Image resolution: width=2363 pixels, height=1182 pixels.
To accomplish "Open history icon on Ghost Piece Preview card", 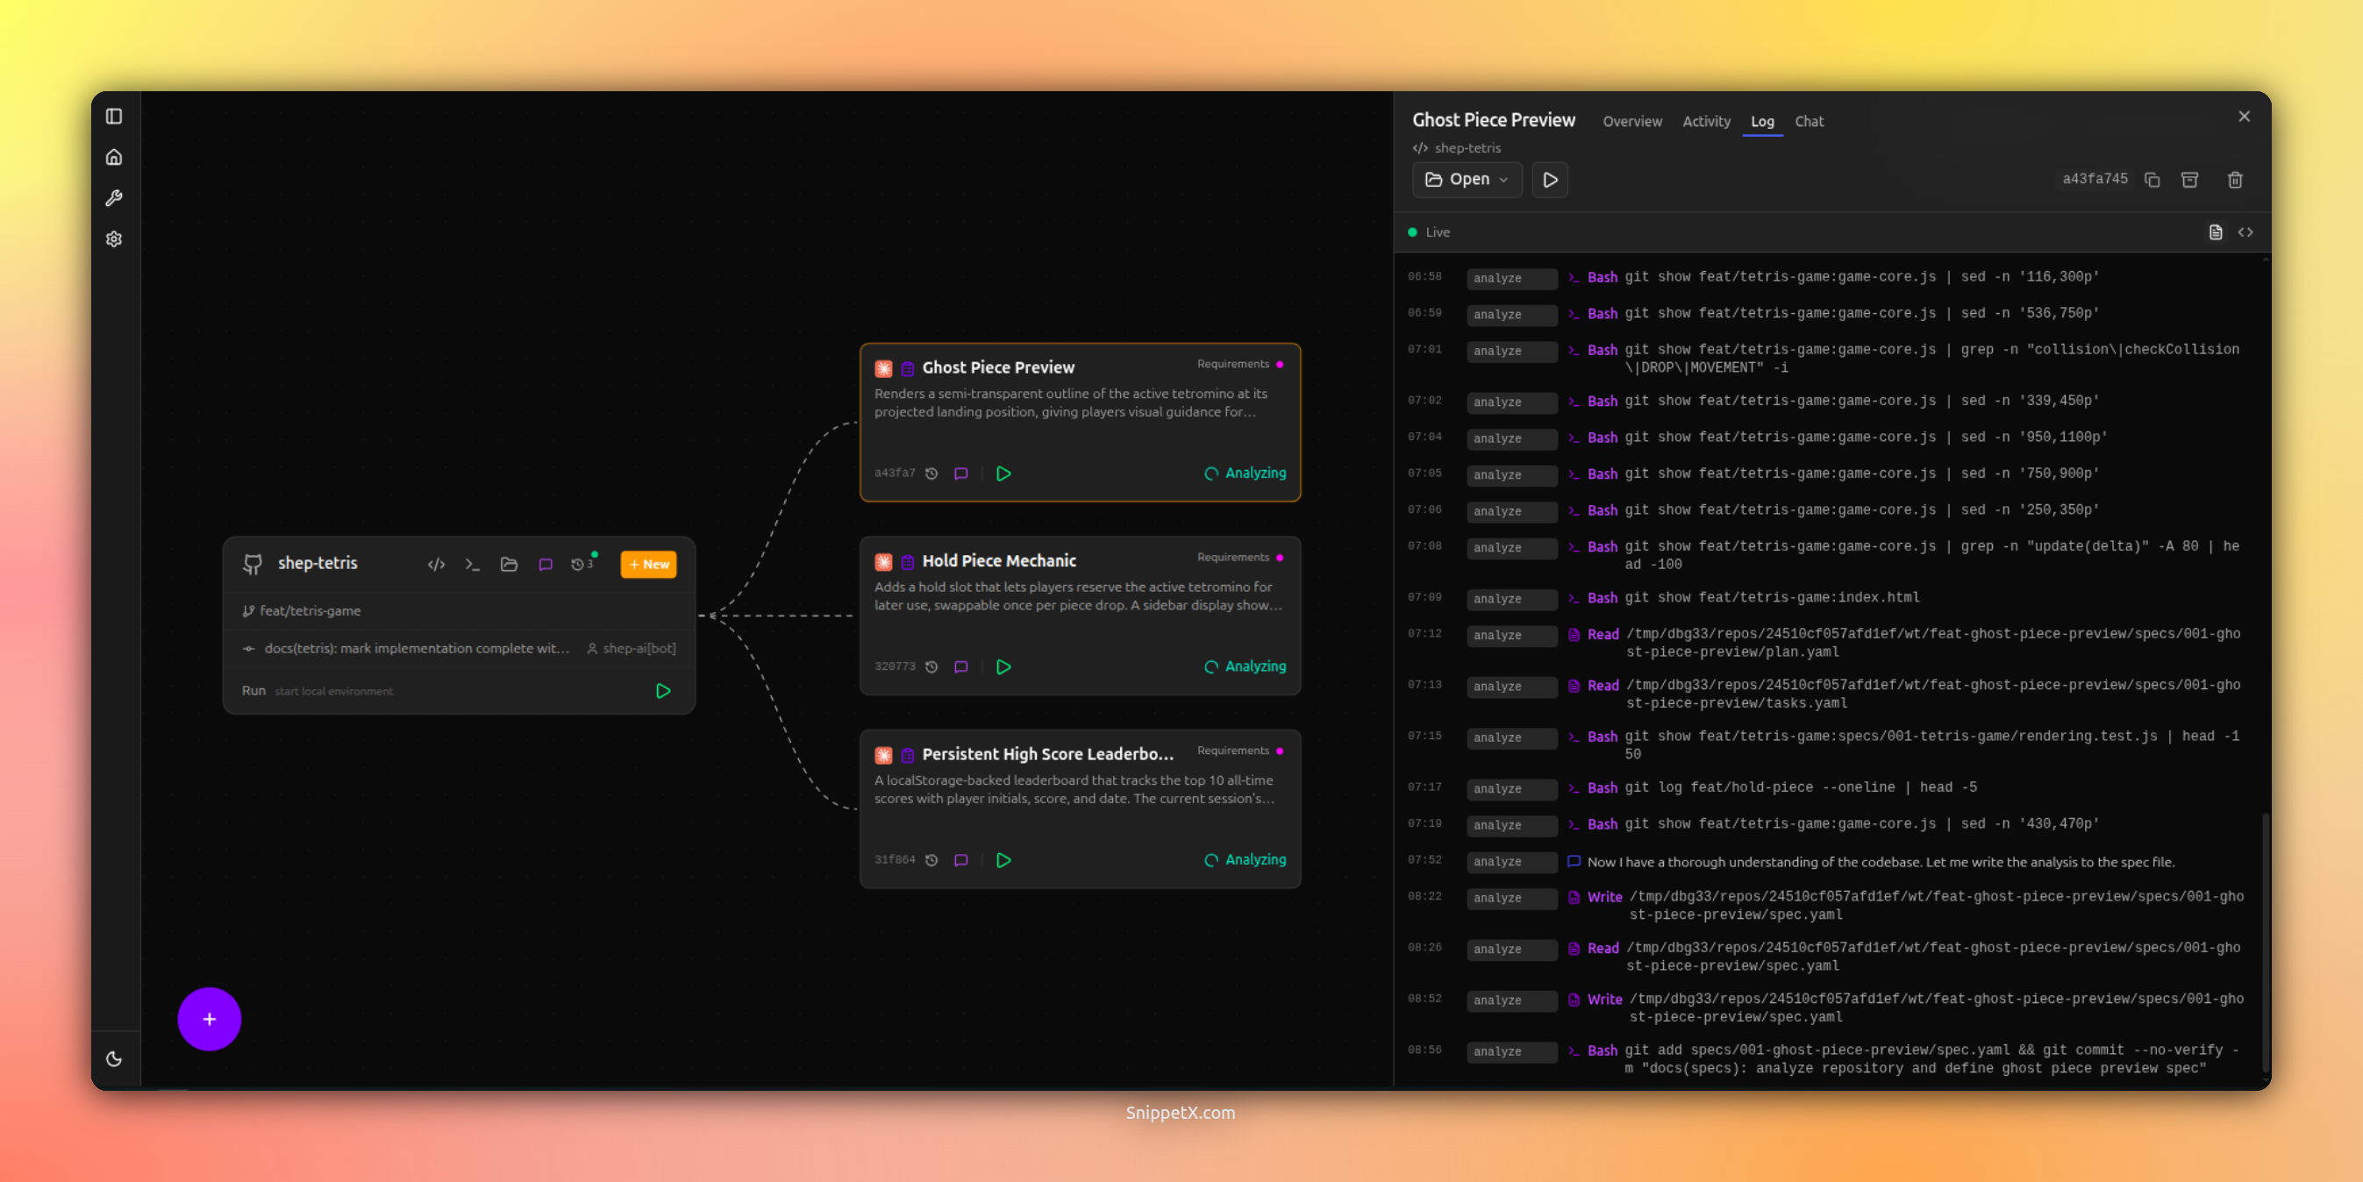I will 931,474.
